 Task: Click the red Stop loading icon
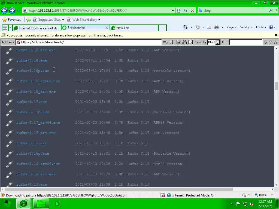(192, 11)
